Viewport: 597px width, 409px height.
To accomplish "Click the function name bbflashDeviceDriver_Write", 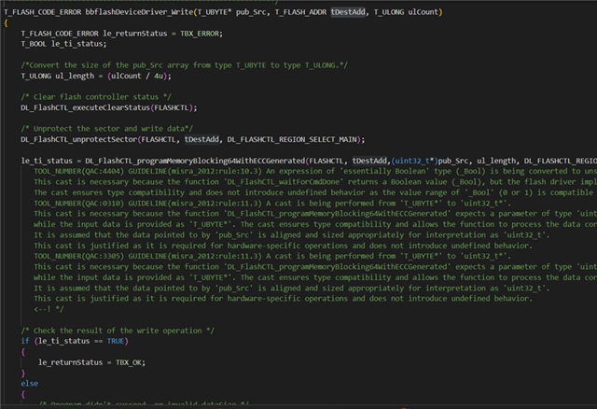I will [x=139, y=12].
